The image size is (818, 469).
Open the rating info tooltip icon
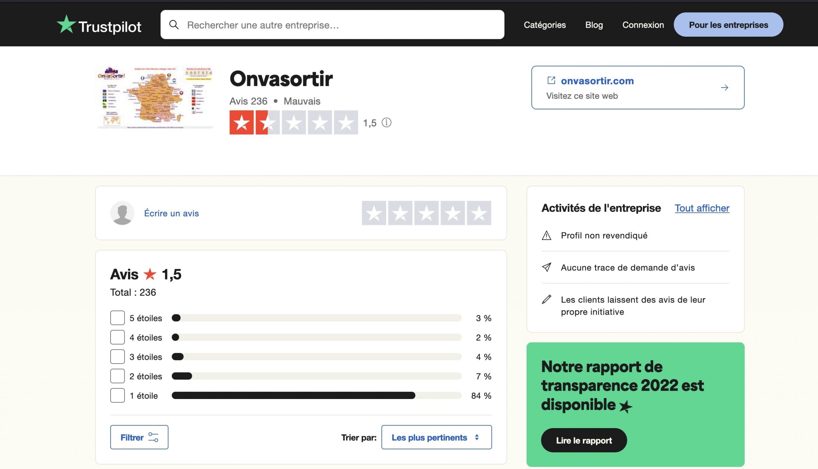click(x=386, y=123)
